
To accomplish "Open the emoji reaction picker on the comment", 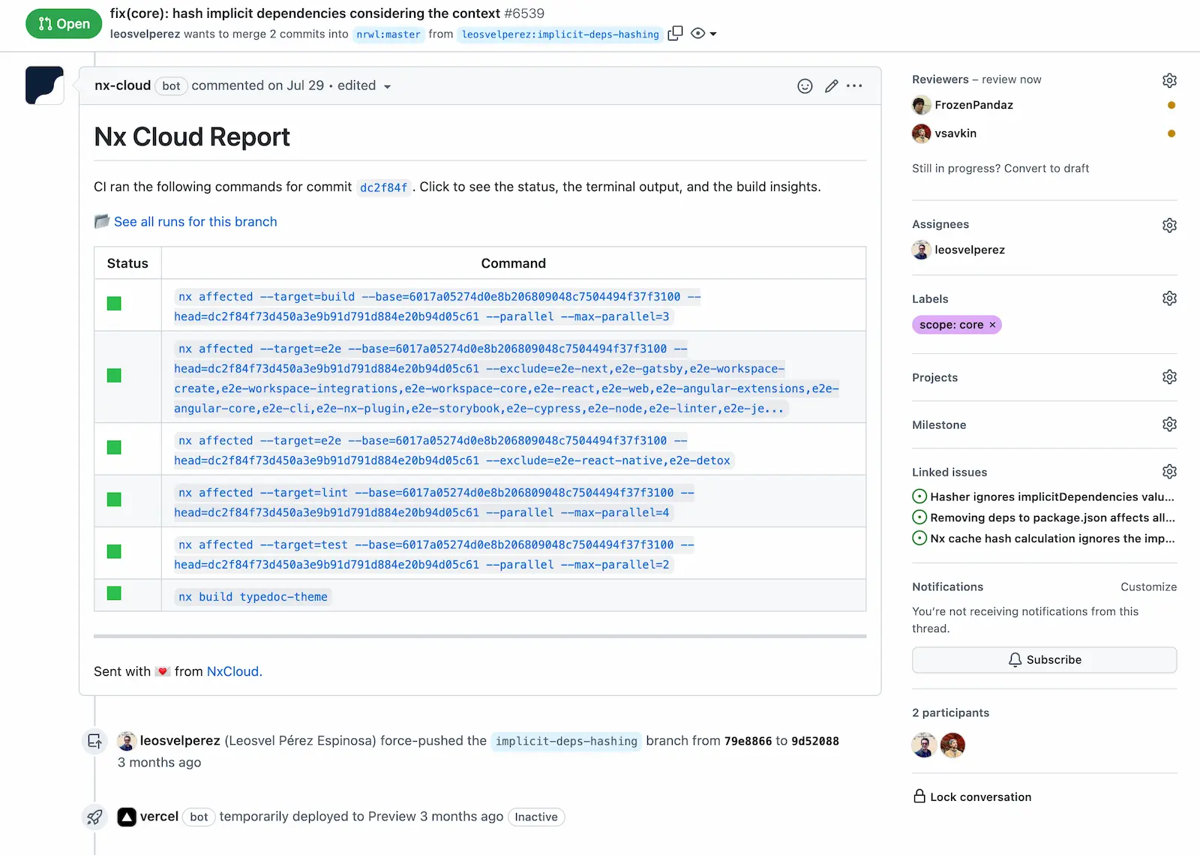I will (804, 85).
